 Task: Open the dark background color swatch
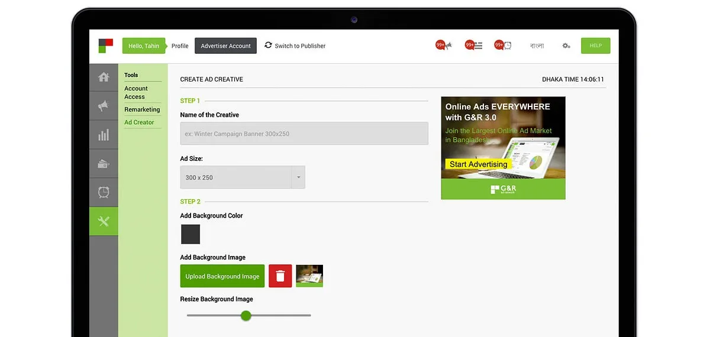[x=191, y=234]
